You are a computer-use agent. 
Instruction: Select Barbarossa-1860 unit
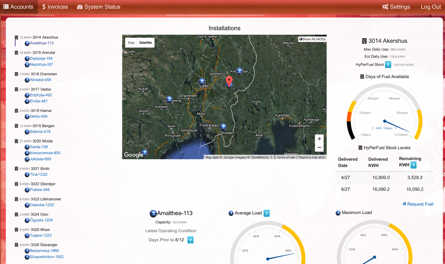coord(44,251)
